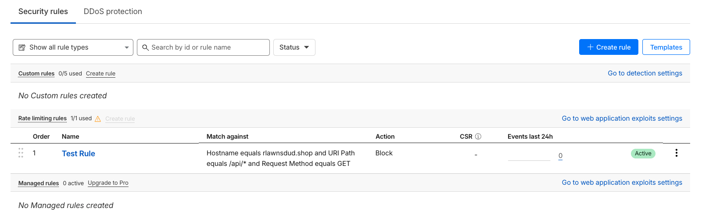Click Upgrade to Pro link

[x=108, y=183]
